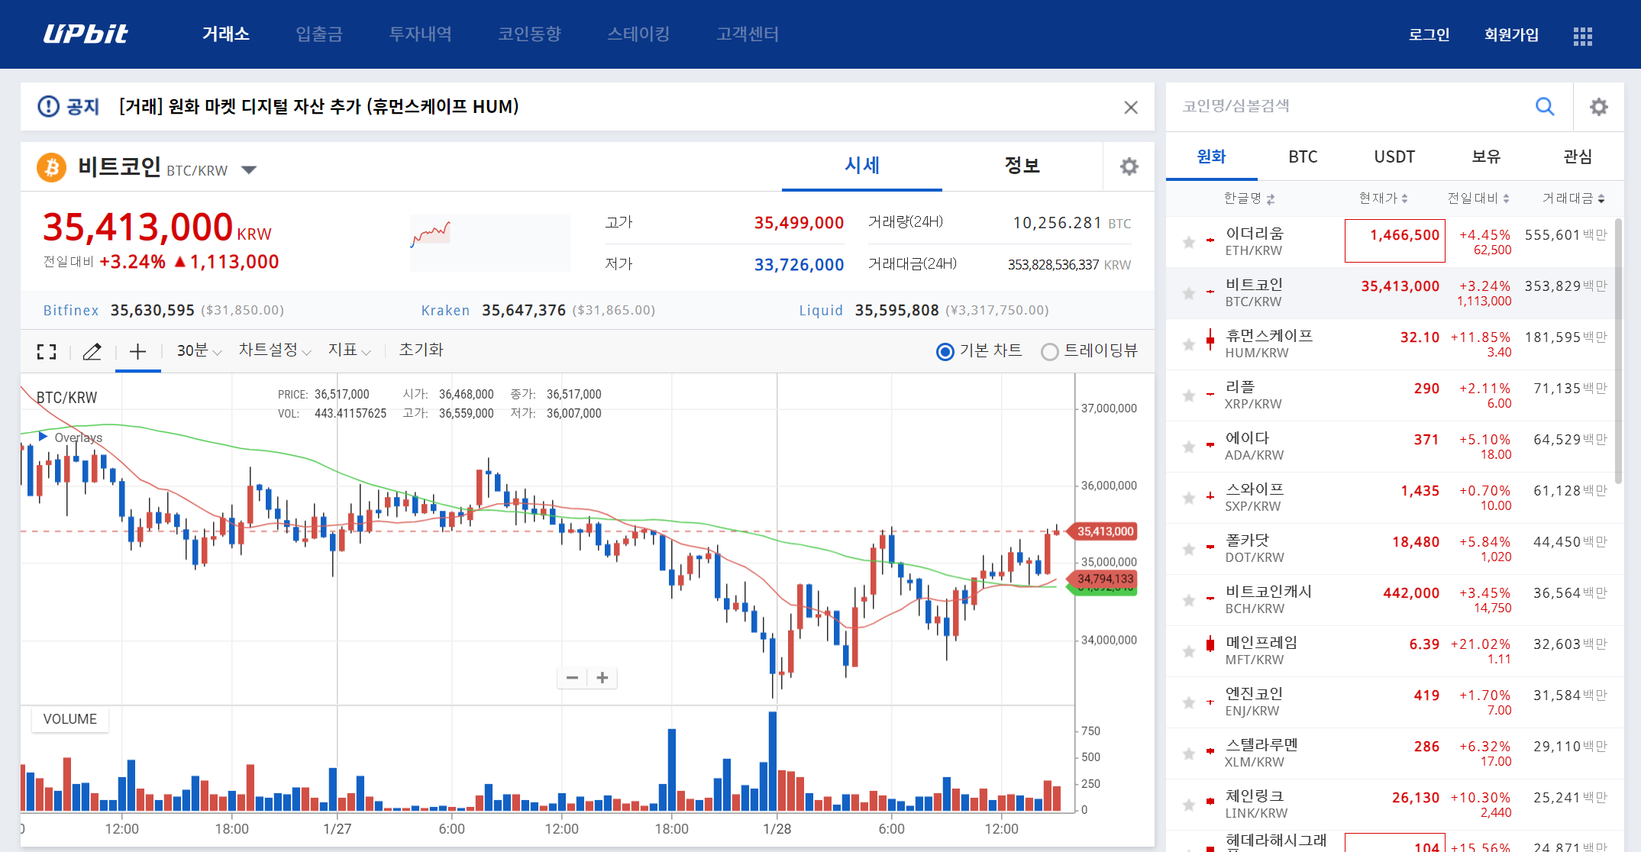The image size is (1641, 852).
Task: Select the BTC market tab
Action: 1303,157
